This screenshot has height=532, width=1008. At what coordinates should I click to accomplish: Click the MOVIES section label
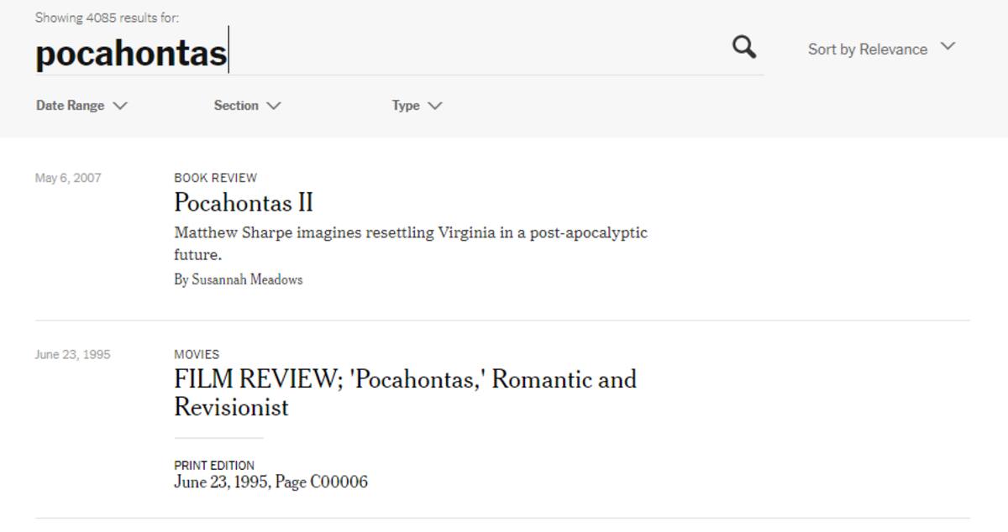tap(197, 354)
